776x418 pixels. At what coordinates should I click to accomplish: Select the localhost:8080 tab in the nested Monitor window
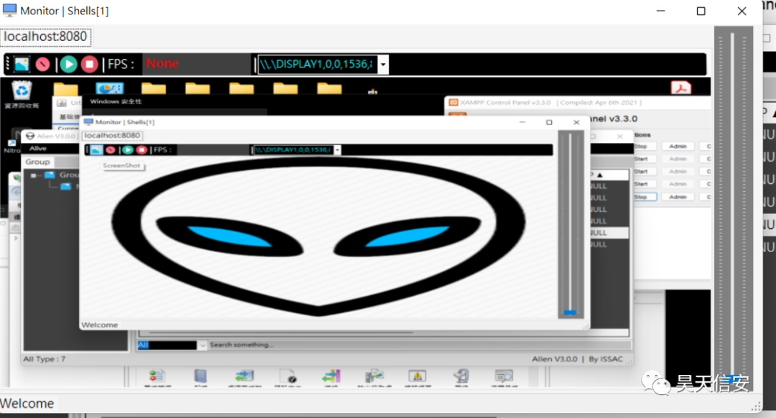[x=112, y=136]
